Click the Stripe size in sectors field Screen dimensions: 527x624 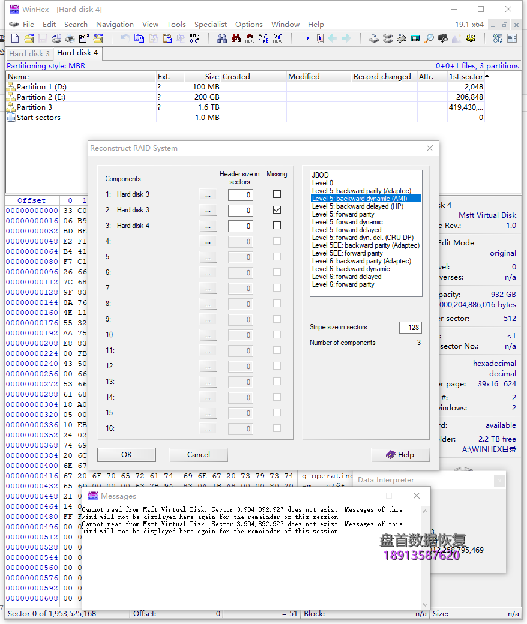click(411, 327)
